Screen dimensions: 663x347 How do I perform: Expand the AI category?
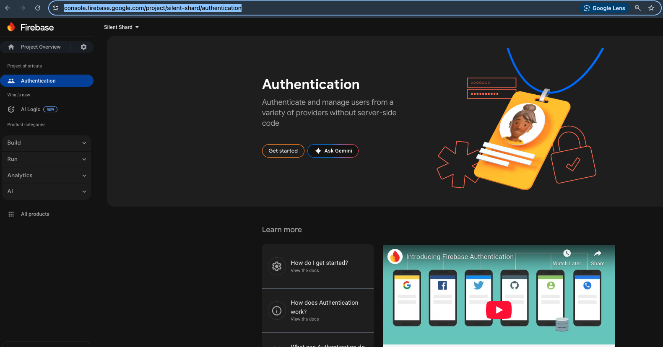point(47,192)
